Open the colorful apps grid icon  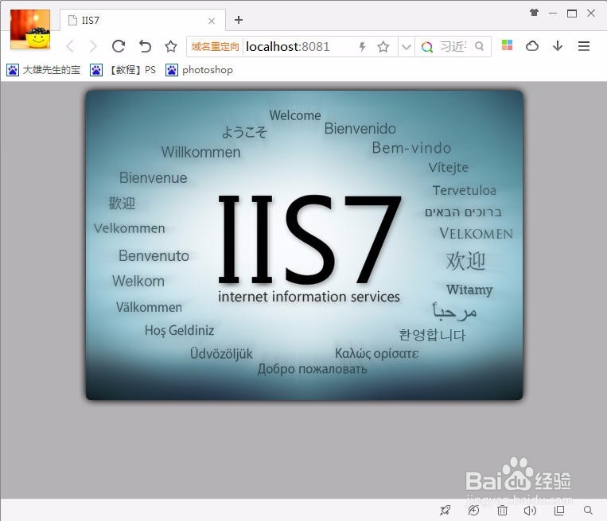[507, 45]
